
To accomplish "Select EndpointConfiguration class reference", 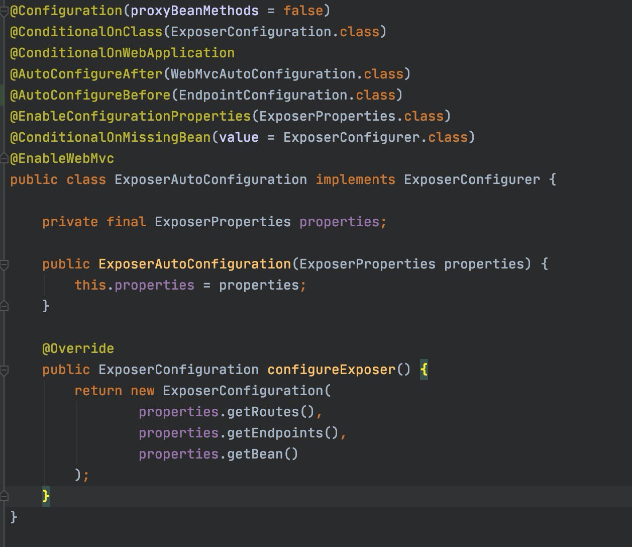I will coord(263,95).
